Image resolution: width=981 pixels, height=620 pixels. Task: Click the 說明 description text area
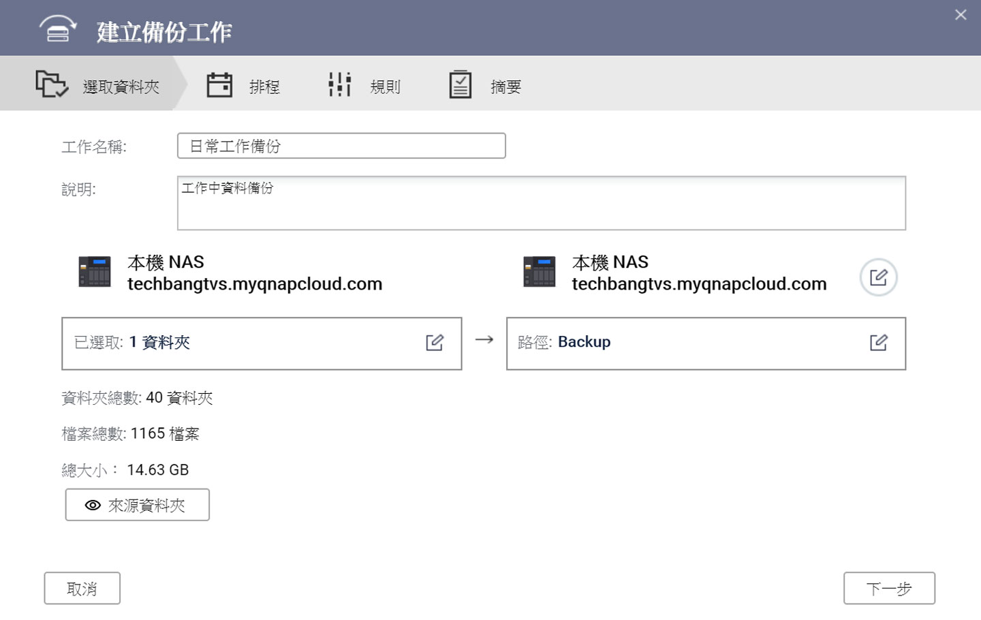(x=542, y=203)
